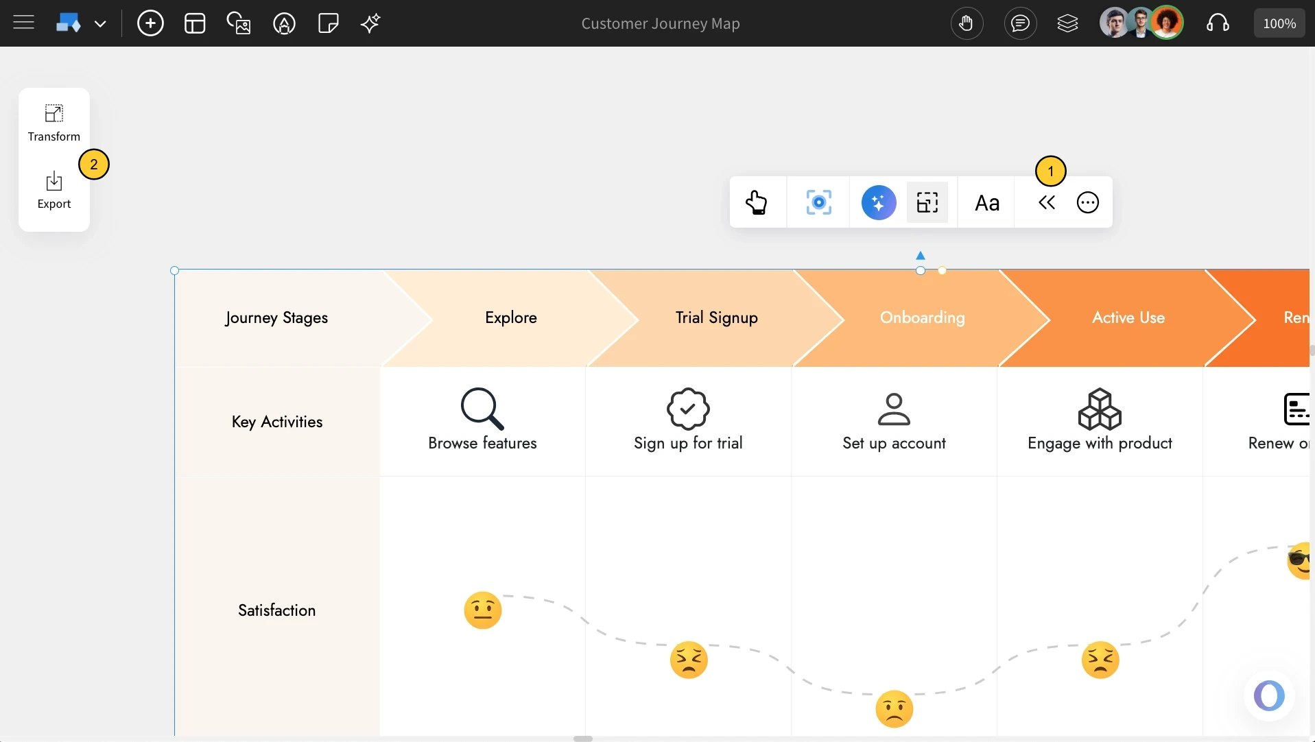Start the headphones audio session
This screenshot has height=742, width=1315.
pyautogui.click(x=1218, y=23)
